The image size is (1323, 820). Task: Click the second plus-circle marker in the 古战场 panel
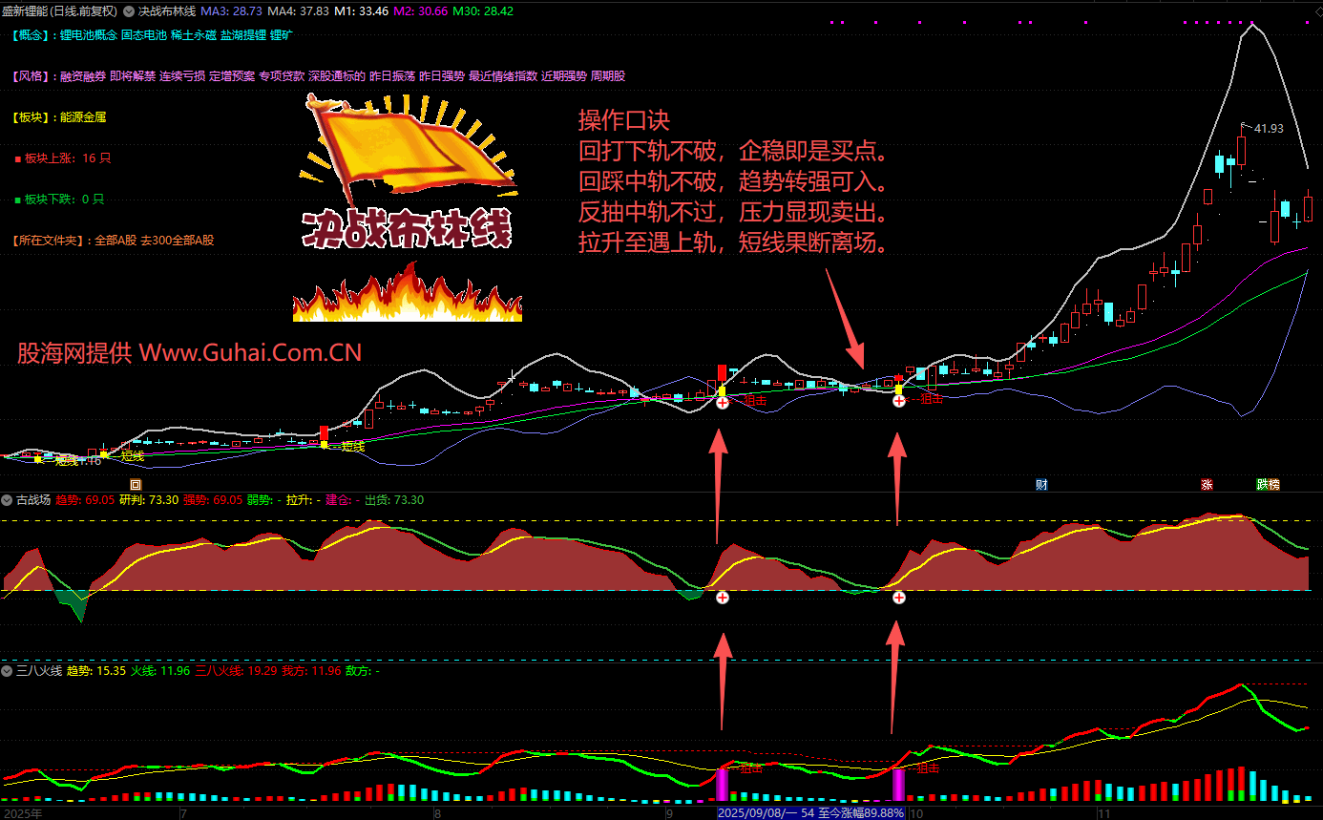pos(899,598)
